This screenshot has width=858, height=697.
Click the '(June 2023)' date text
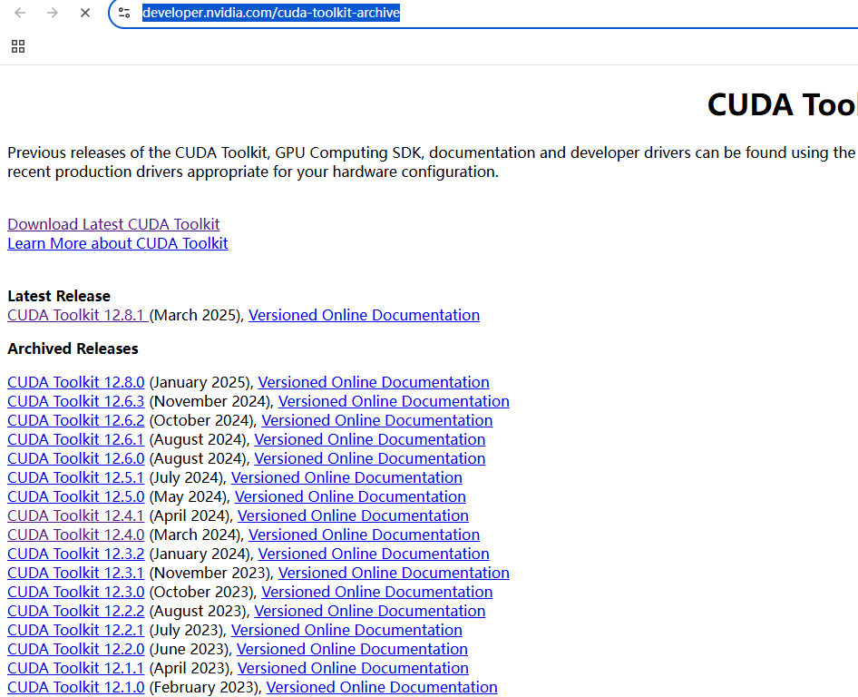[190, 650]
